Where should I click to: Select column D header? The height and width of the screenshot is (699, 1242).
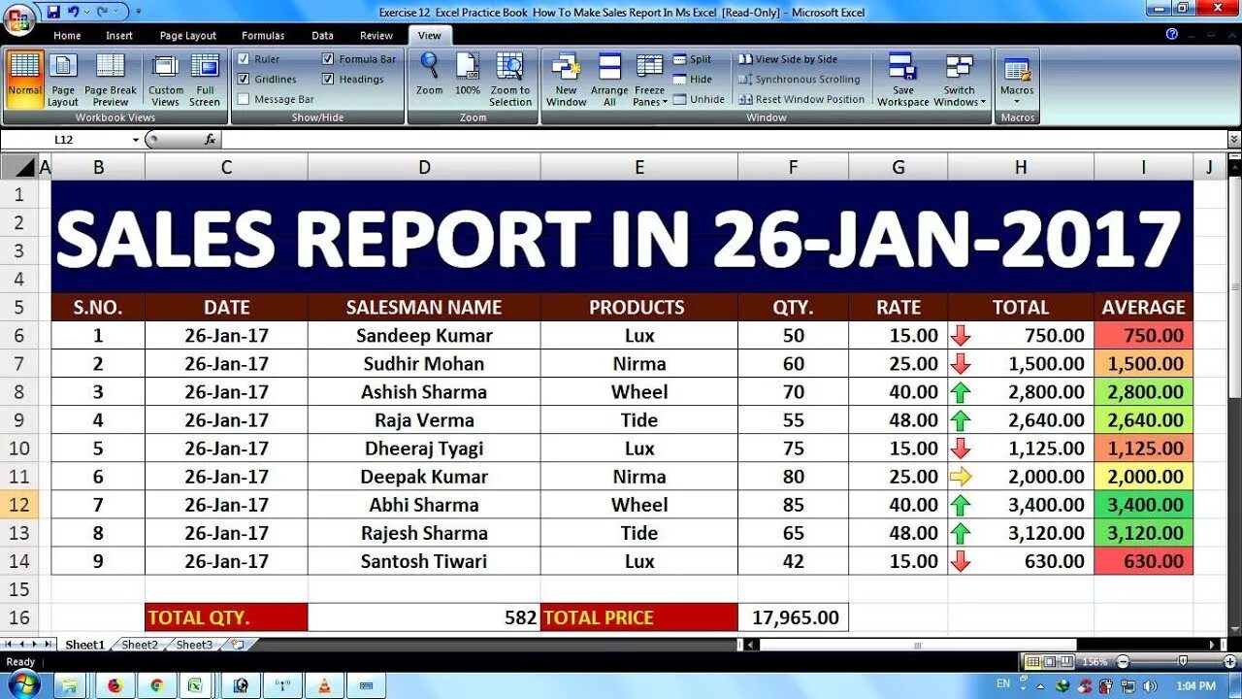[x=424, y=167]
